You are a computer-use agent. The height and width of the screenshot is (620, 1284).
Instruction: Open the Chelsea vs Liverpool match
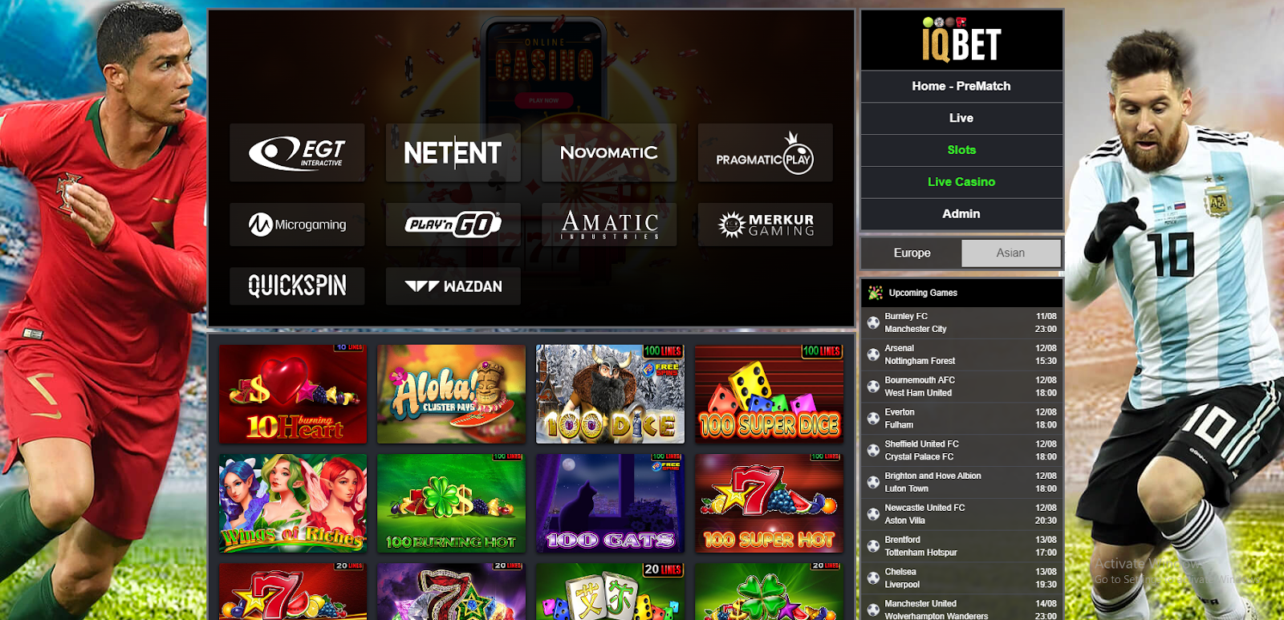pyautogui.click(x=961, y=578)
